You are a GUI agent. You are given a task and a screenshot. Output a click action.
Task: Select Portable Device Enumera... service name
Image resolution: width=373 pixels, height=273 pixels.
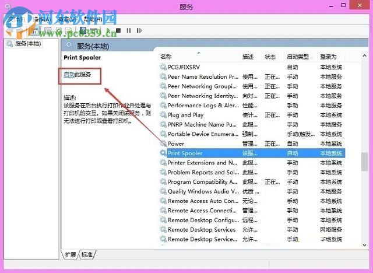coord(203,134)
